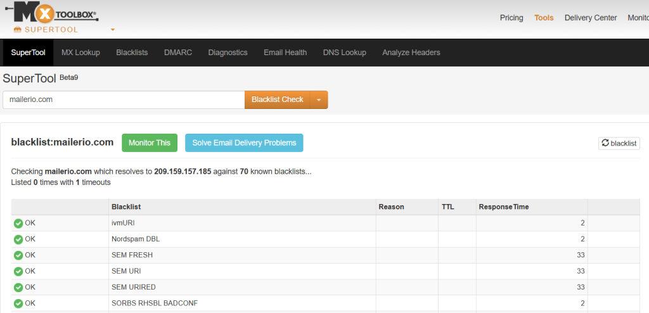Click the status icon for SEM URIRED
649x313 pixels.
(x=18, y=287)
